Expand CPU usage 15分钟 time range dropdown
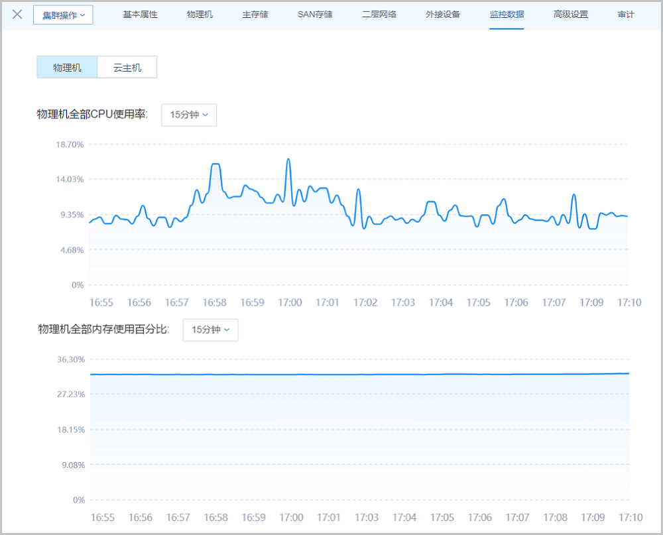Image resolution: width=663 pixels, height=535 pixels. click(x=189, y=115)
